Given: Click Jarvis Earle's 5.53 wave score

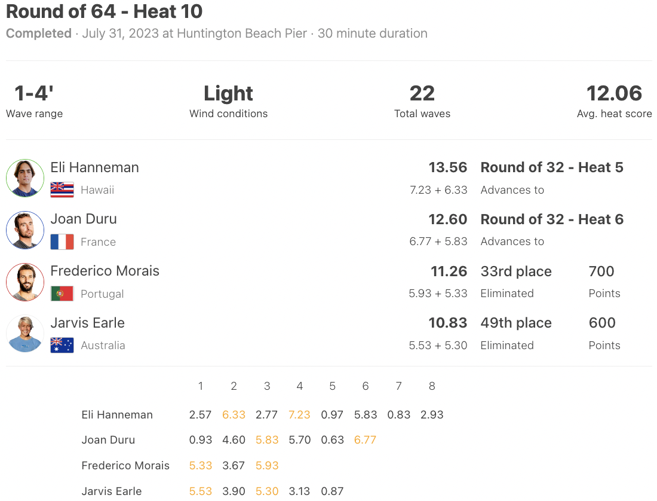Looking at the screenshot, I should 200,491.
